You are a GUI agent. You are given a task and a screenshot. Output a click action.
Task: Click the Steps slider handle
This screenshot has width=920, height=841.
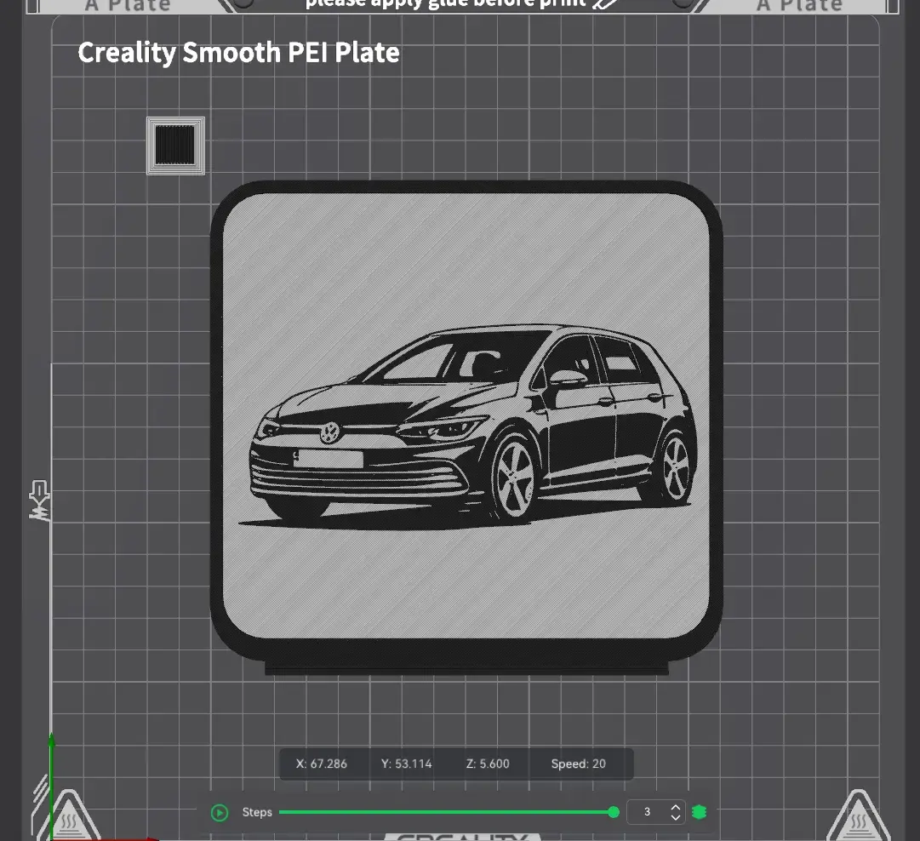(614, 812)
